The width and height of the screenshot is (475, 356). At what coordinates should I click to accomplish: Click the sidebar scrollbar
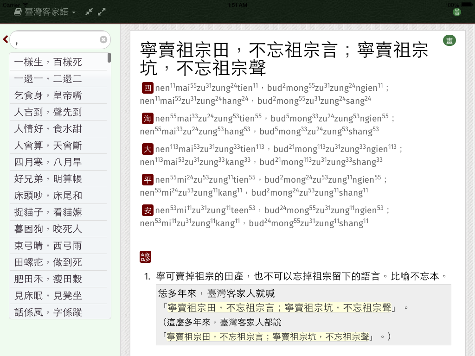(x=109, y=57)
